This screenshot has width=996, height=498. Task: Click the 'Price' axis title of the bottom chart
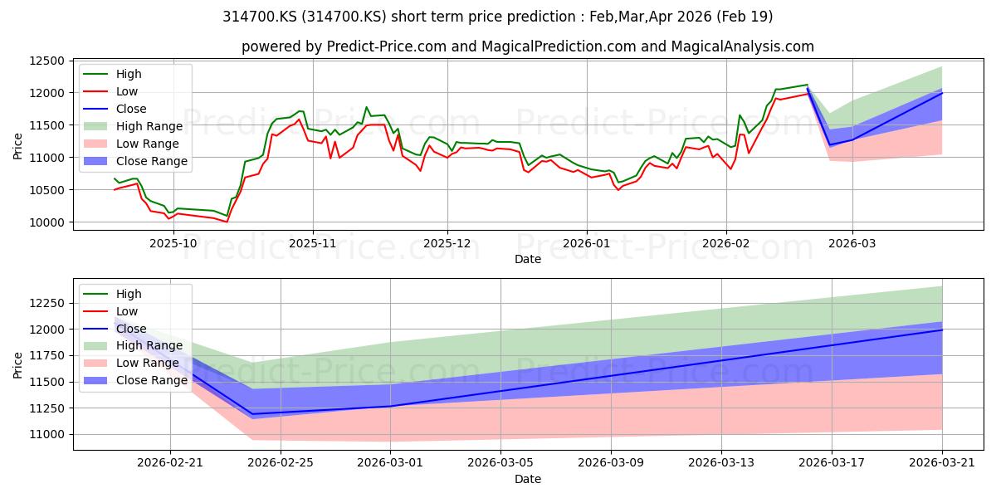tap(18, 364)
